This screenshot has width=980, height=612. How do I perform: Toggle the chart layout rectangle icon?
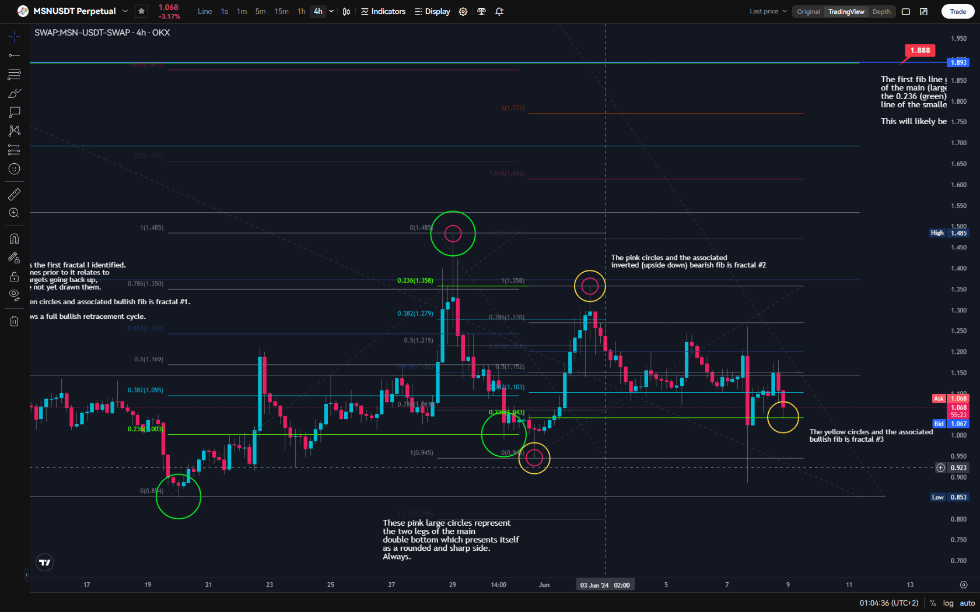click(x=906, y=12)
